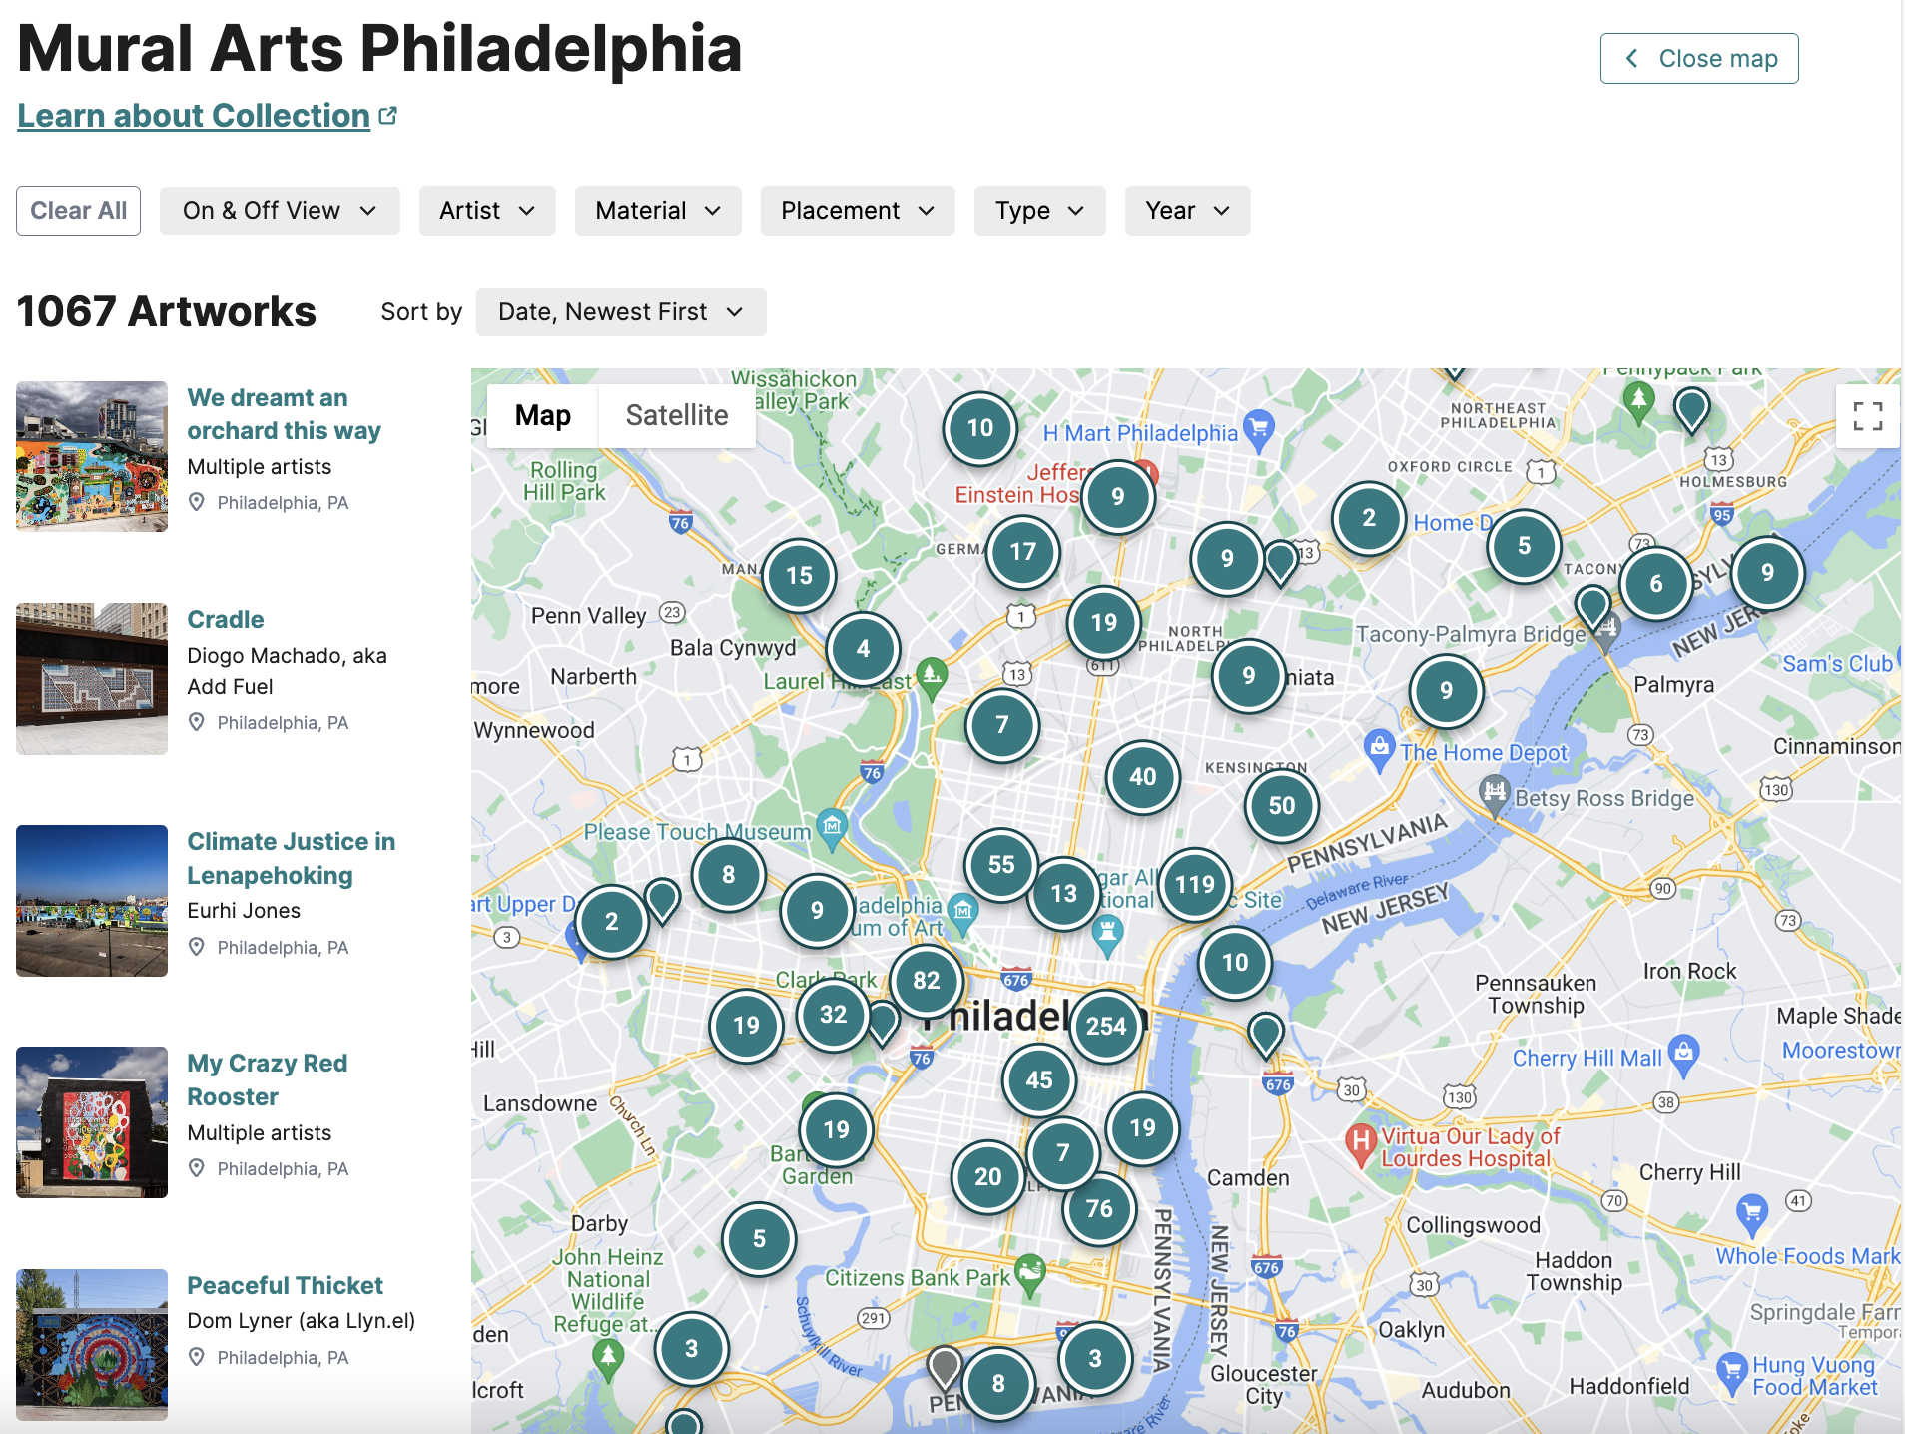The width and height of the screenshot is (1905, 1434).
Task: Switch to the Satellite map view
Action: [677, 415]
